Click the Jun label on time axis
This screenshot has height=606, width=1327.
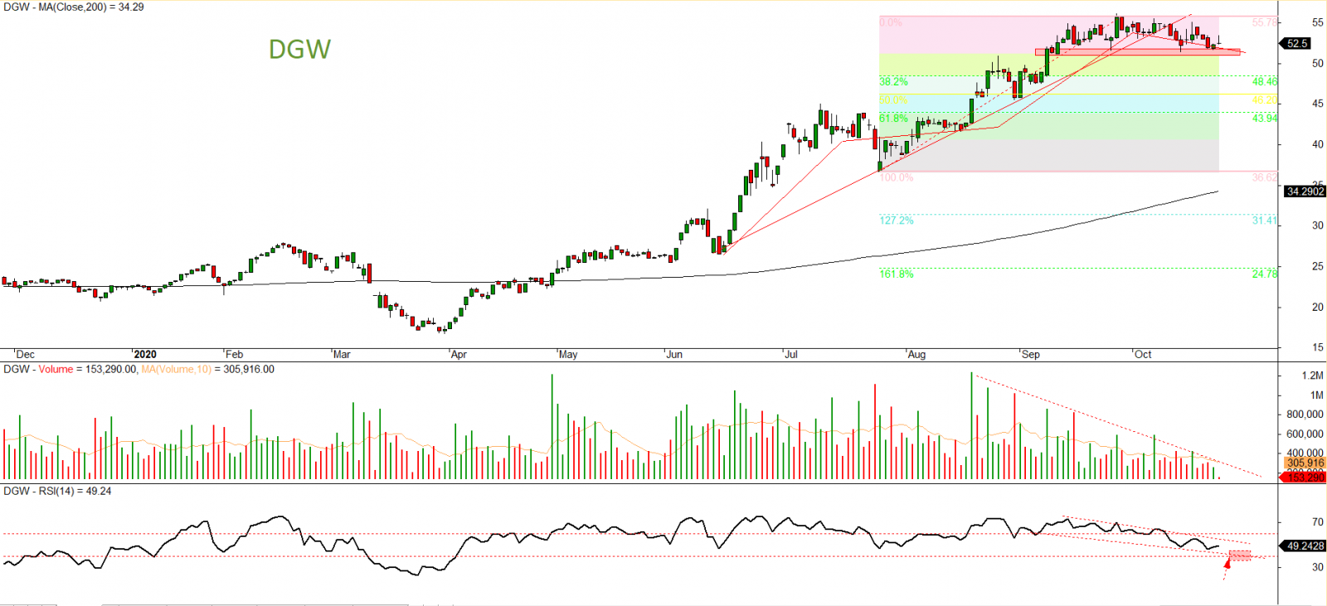(674, 355)
